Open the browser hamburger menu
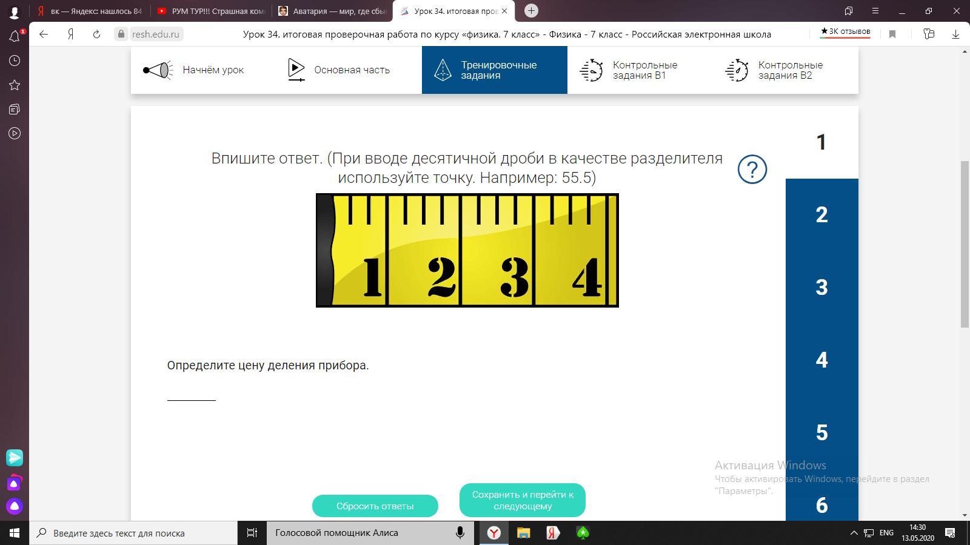The width and height of the screenshot is (970, 545). click(x=875, y=11)
